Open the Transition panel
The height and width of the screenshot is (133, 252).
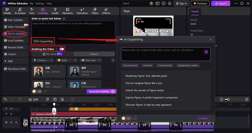pos(82,11)
